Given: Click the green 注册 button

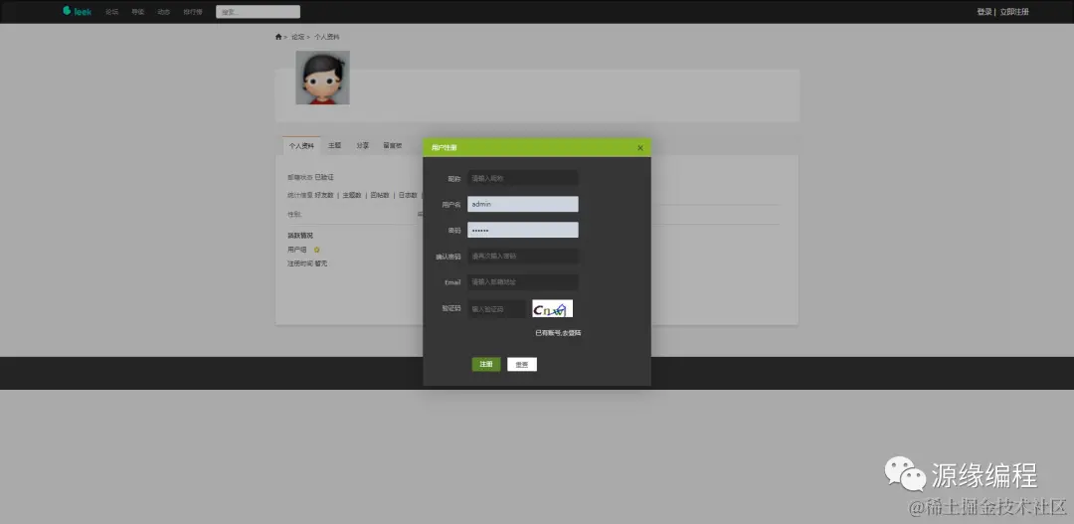Looking at the screenshot, I should 486,364.
